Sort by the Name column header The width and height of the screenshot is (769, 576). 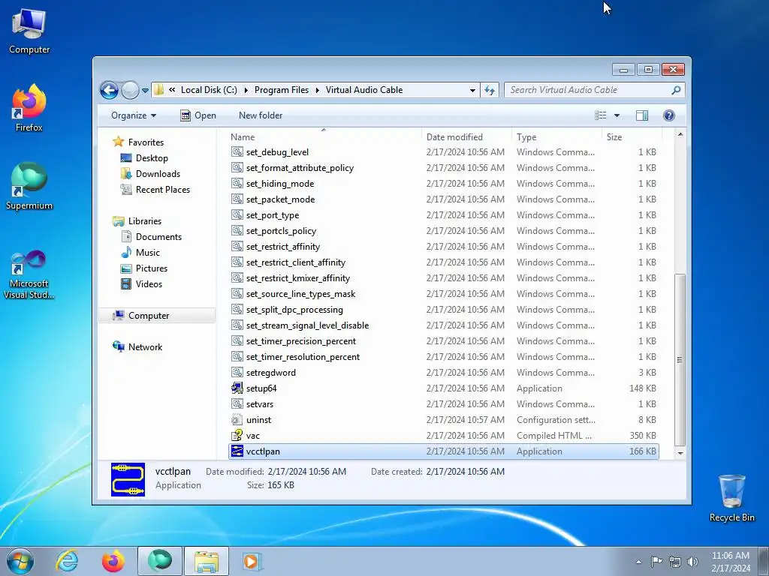[324, 137]
